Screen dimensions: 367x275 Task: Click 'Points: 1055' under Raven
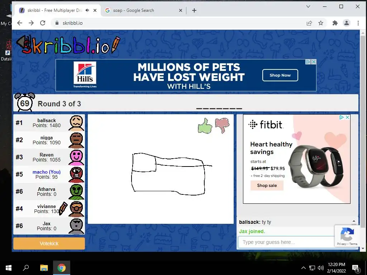[x=47, y=160]
